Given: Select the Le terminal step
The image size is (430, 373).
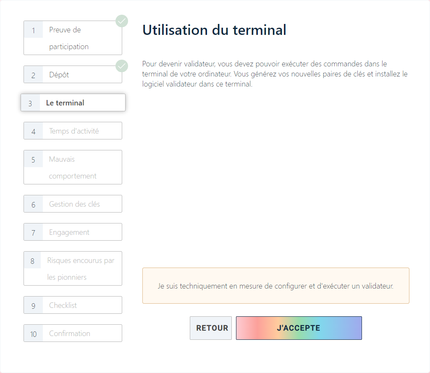Looking at the screenshot, I should coord(73,103).
